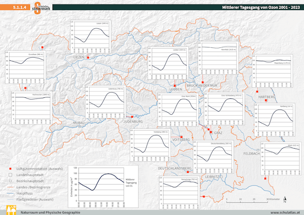This screenshot has height=215, width=304.
Task: Click the orange Landes-/Bezirksgrenze legend line
Action: pos(10,187)
